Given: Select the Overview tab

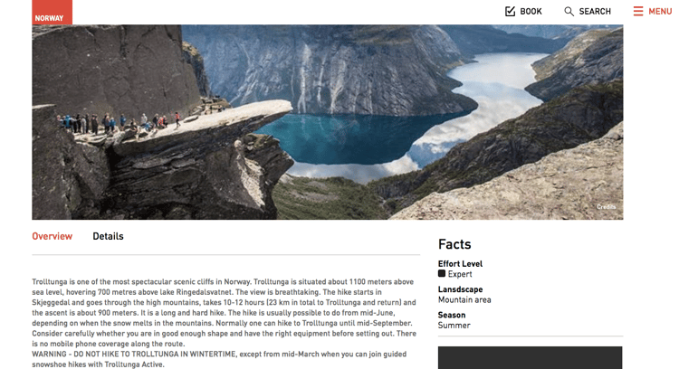Looking at the screenshot, I should pyautogui.click(x=52, y=236).
